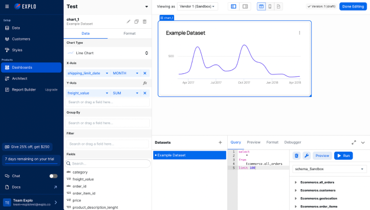Image resolution: width=370 pixels, height=210 pixels.
Task: Click the Run query button
Action: 343,156
